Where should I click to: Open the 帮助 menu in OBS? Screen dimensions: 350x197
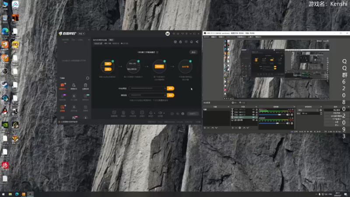pyautogui.click(x=258, y=37)
